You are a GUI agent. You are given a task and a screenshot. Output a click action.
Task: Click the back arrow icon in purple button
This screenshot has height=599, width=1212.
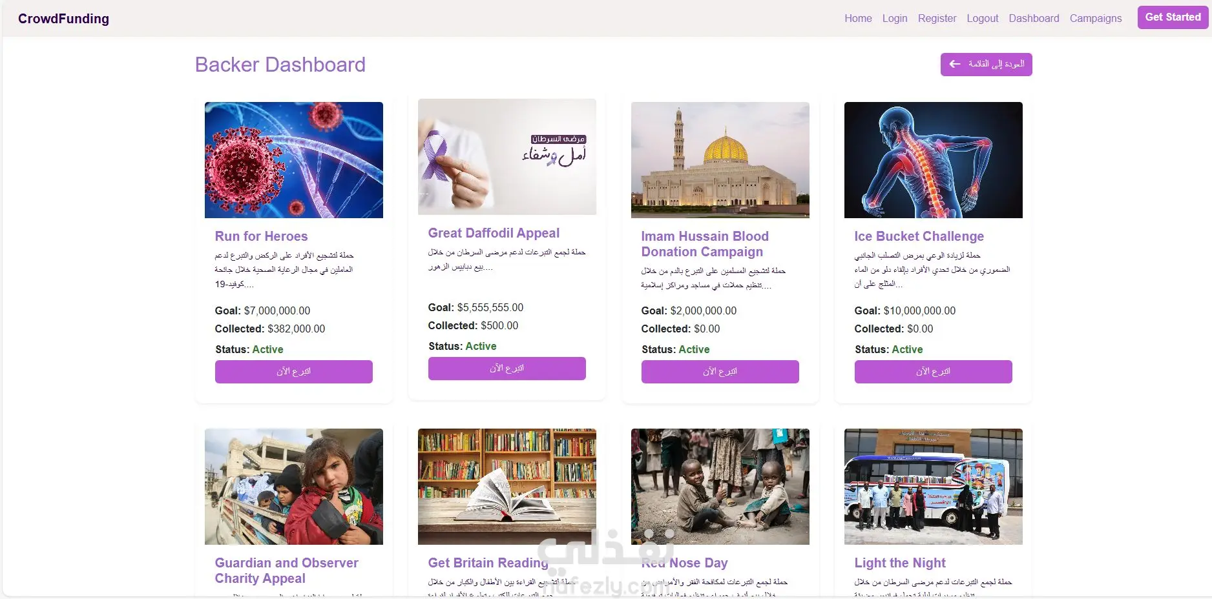(955, 64)
